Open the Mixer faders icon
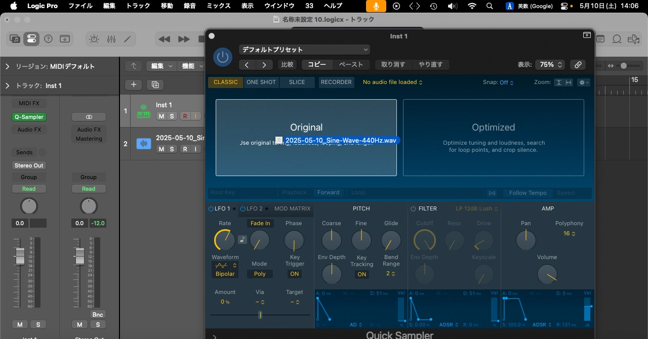This screenshot has height=339, width=648. tap(111, 39)
